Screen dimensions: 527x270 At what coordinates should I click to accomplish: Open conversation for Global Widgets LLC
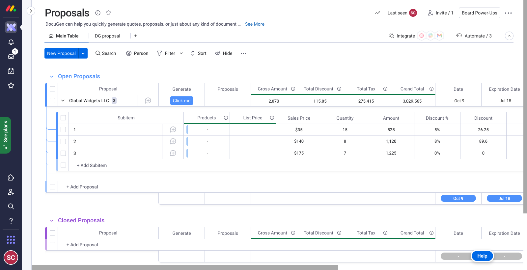[148, 101]
